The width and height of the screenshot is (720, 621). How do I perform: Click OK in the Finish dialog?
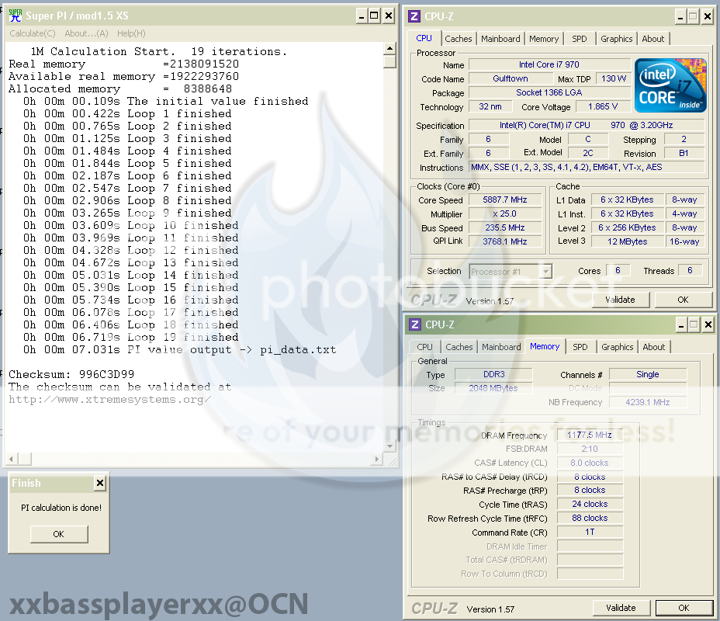click(x=59, y=534)
